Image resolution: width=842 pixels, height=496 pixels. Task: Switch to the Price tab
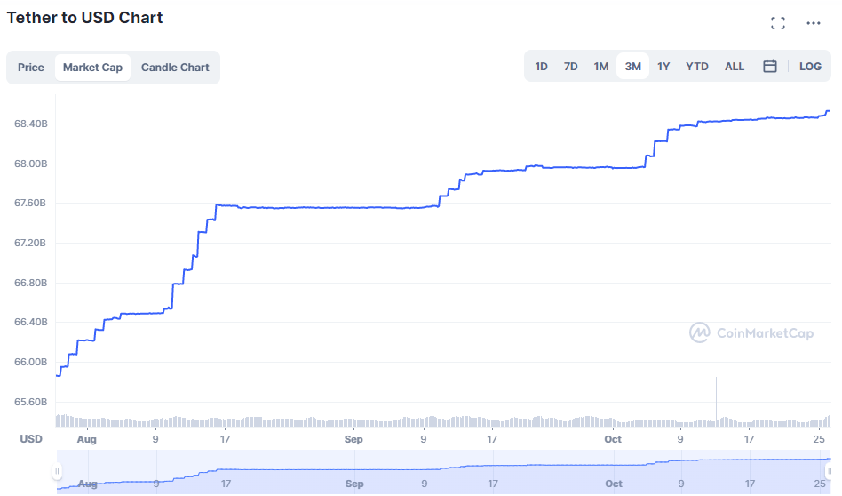31,68
